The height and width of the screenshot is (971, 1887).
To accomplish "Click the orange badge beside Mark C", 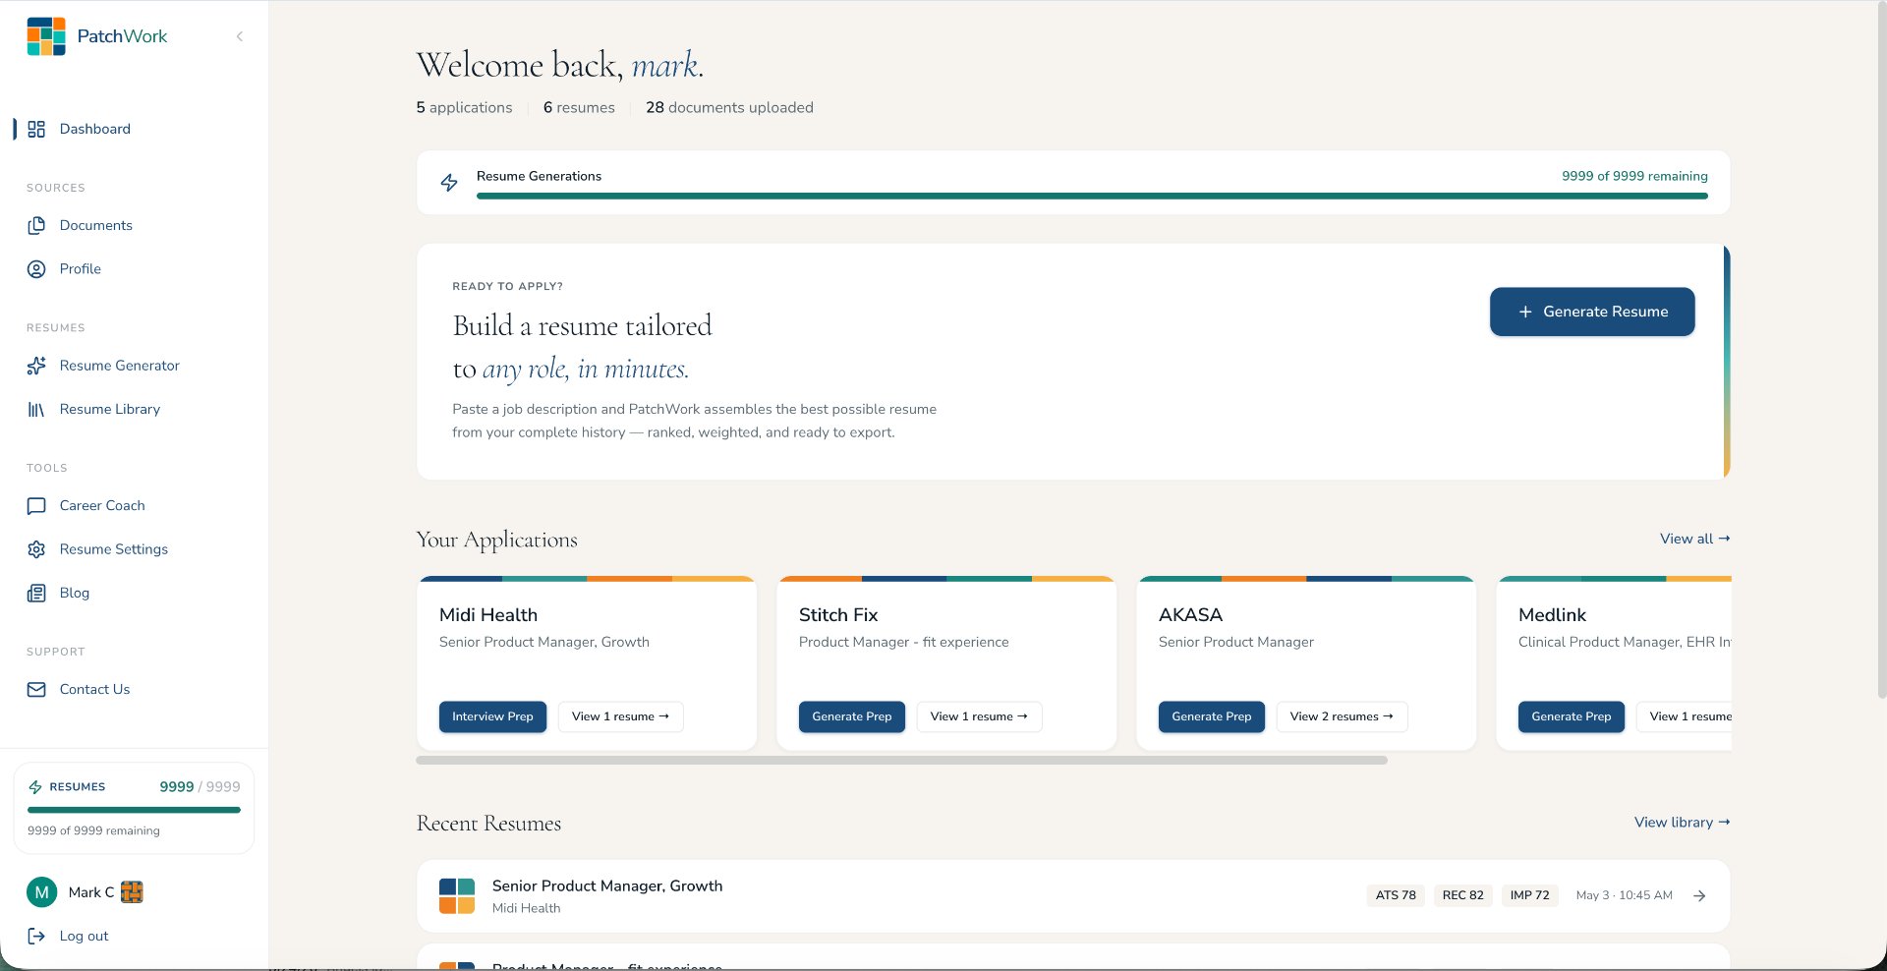I will [x=132, y=892].
